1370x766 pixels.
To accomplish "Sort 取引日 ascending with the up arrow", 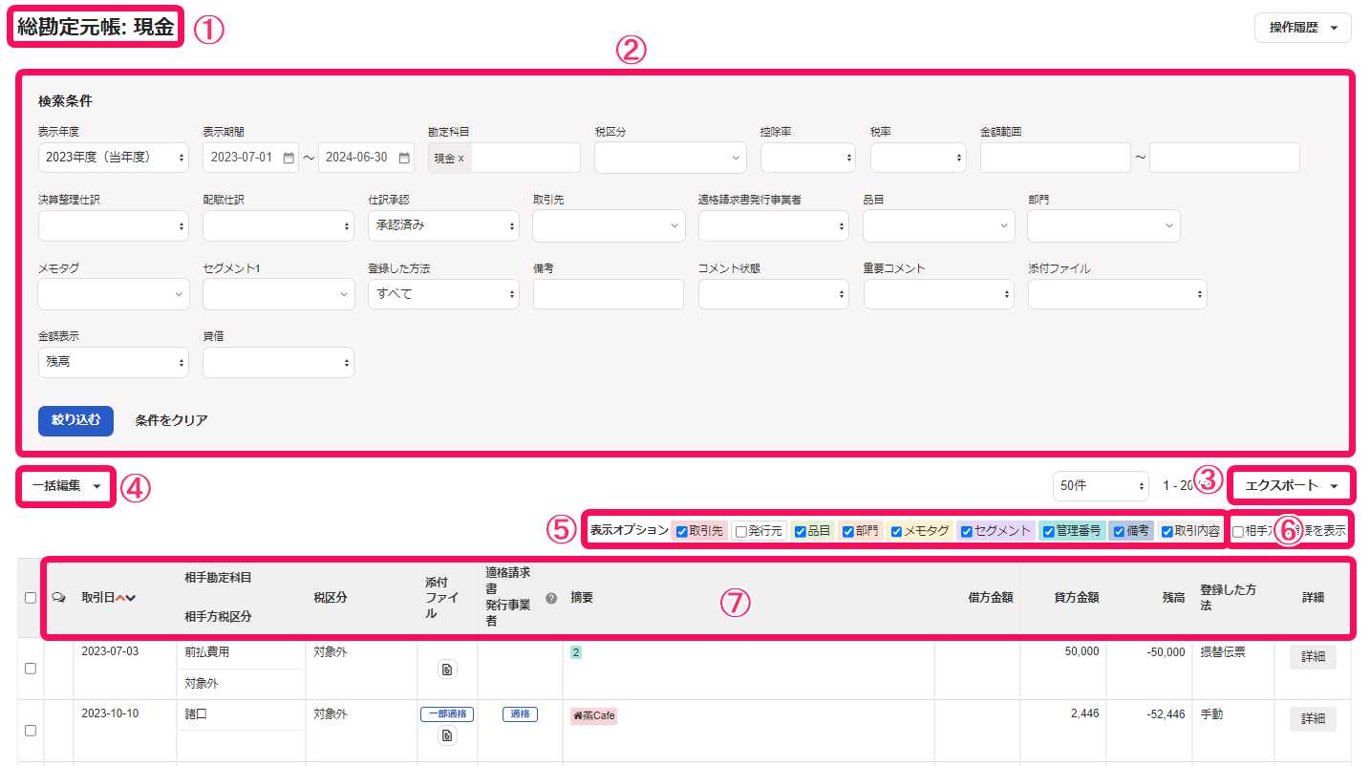I will 120,598.
